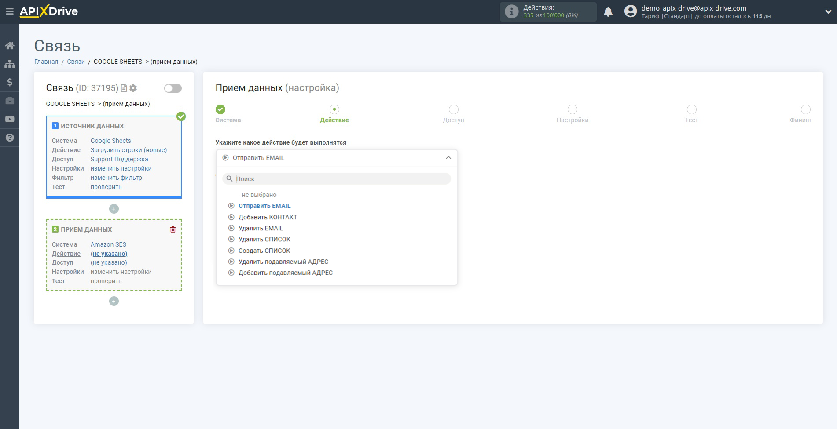Viewport: 837px width, 429px height.
Task: Click the Поиск search field
Action: coord(337,178)
